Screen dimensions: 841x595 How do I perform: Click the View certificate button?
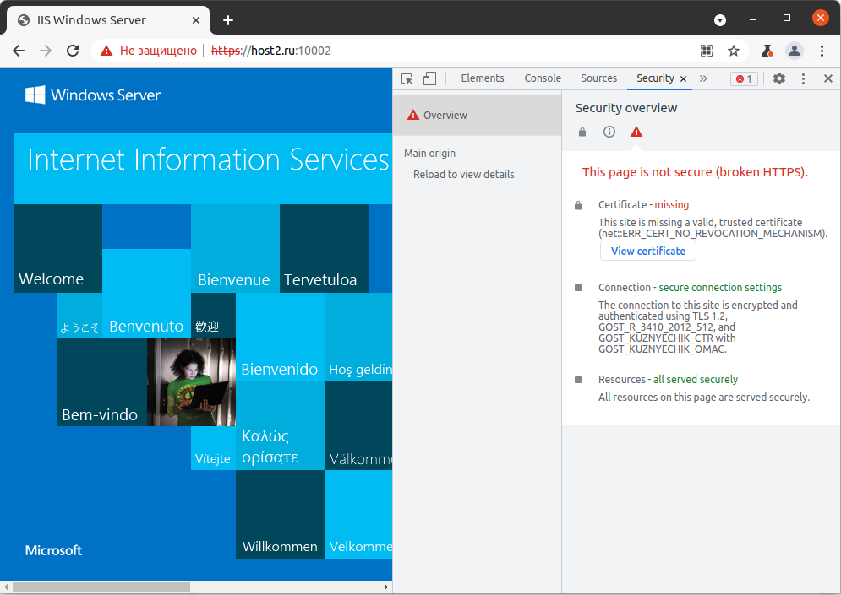648,251
